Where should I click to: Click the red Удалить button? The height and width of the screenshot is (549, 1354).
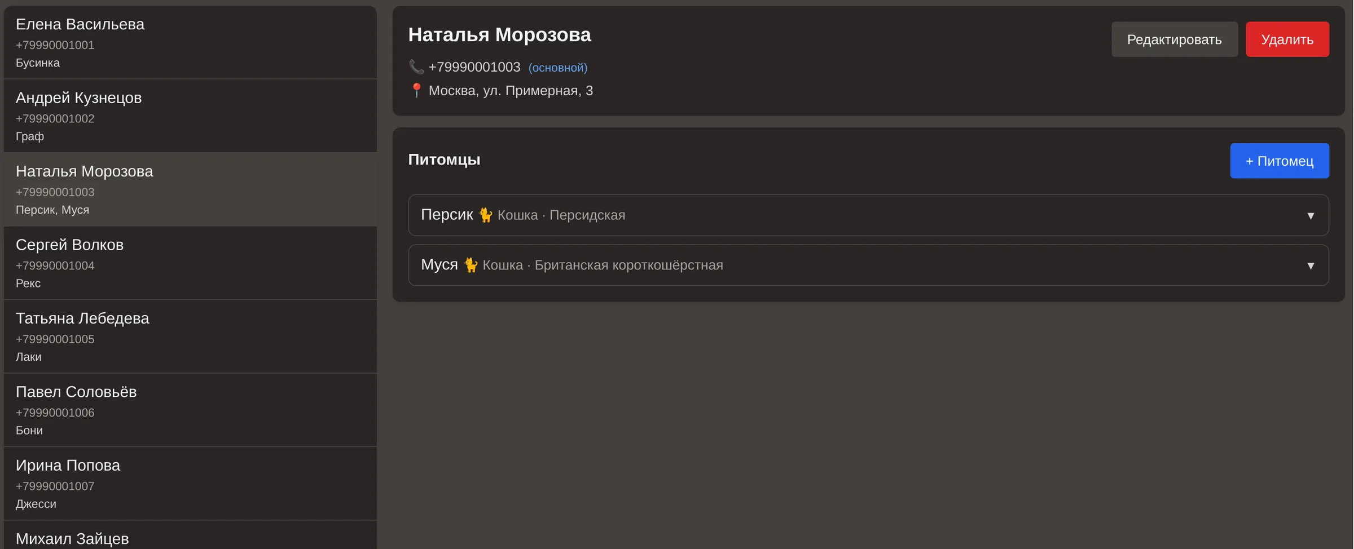coord(1287,39)
